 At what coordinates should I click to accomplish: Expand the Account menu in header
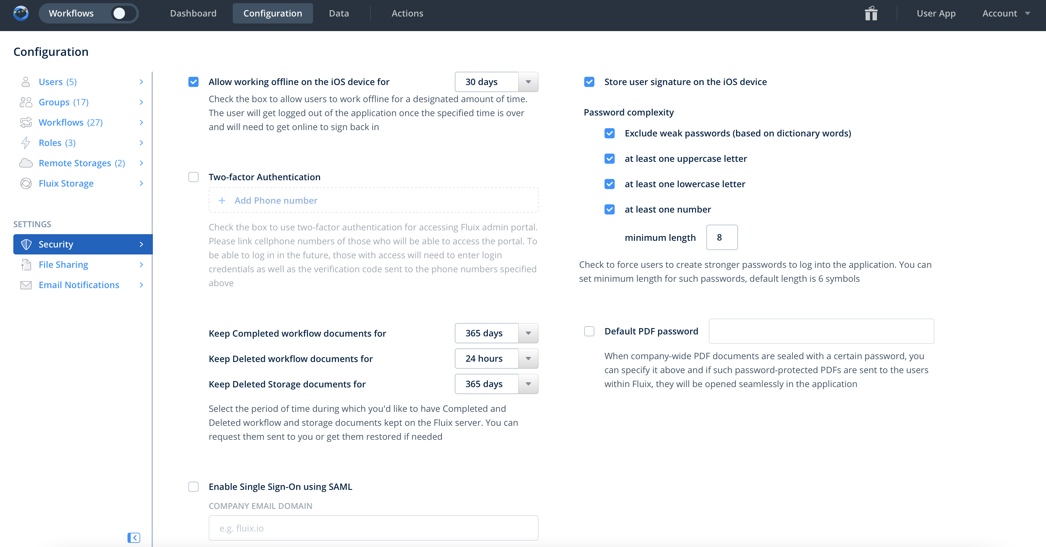[1005, 13]
